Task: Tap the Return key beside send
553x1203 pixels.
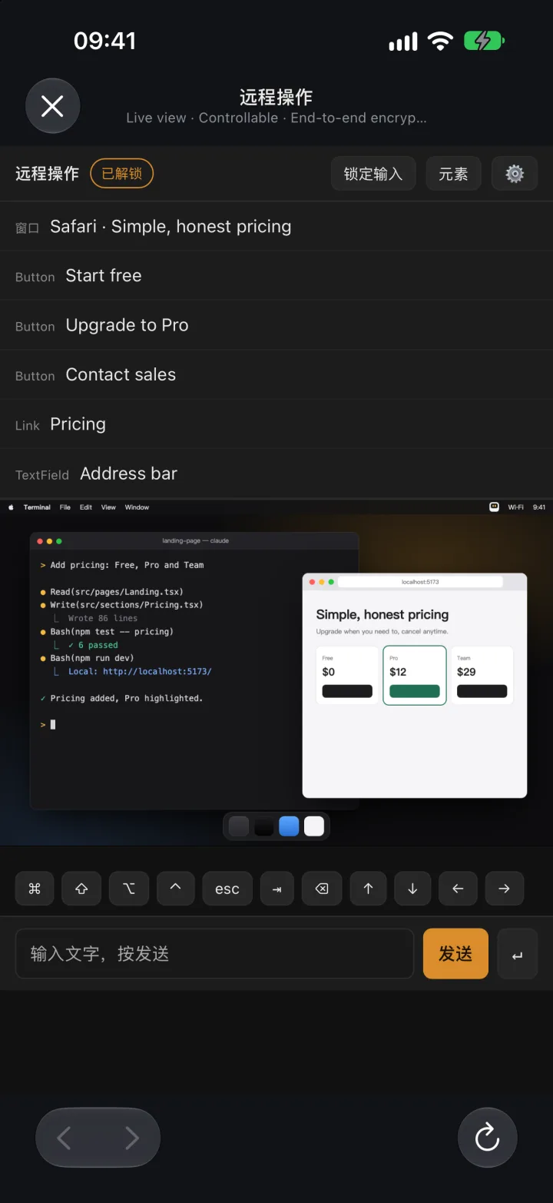Action: tap(518, 954)
